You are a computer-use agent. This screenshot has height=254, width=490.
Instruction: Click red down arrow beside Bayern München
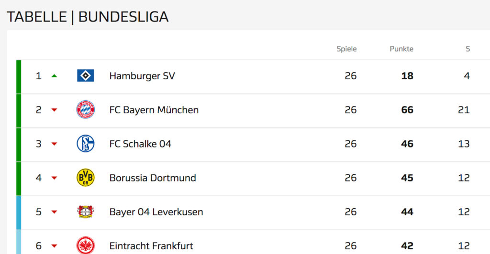click(x=54, y=110)
